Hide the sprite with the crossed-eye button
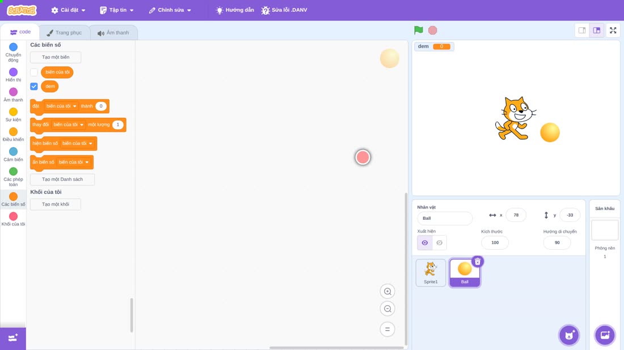This screenshot has height=350, width=624. [439, 243]
